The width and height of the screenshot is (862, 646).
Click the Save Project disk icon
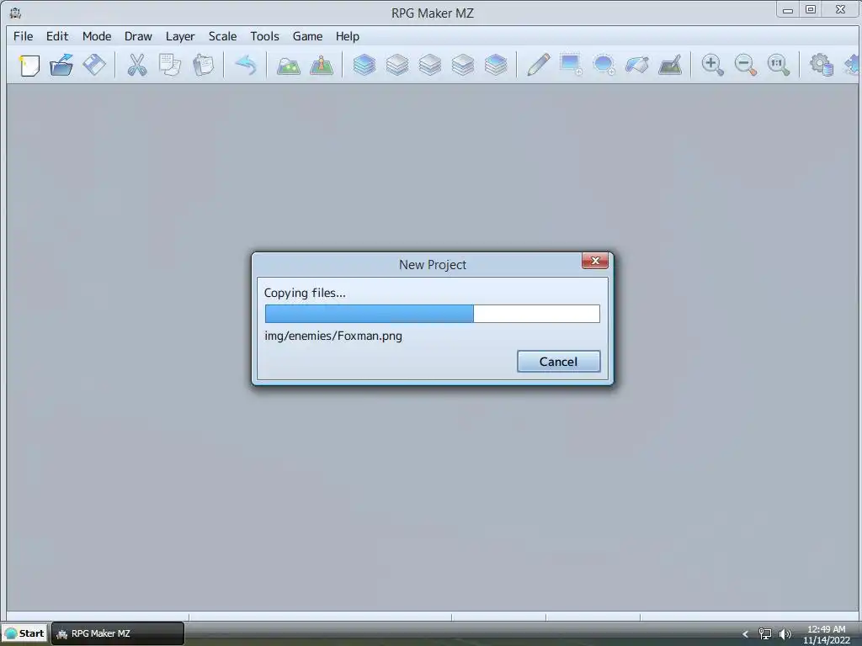[x=94, y=66]
